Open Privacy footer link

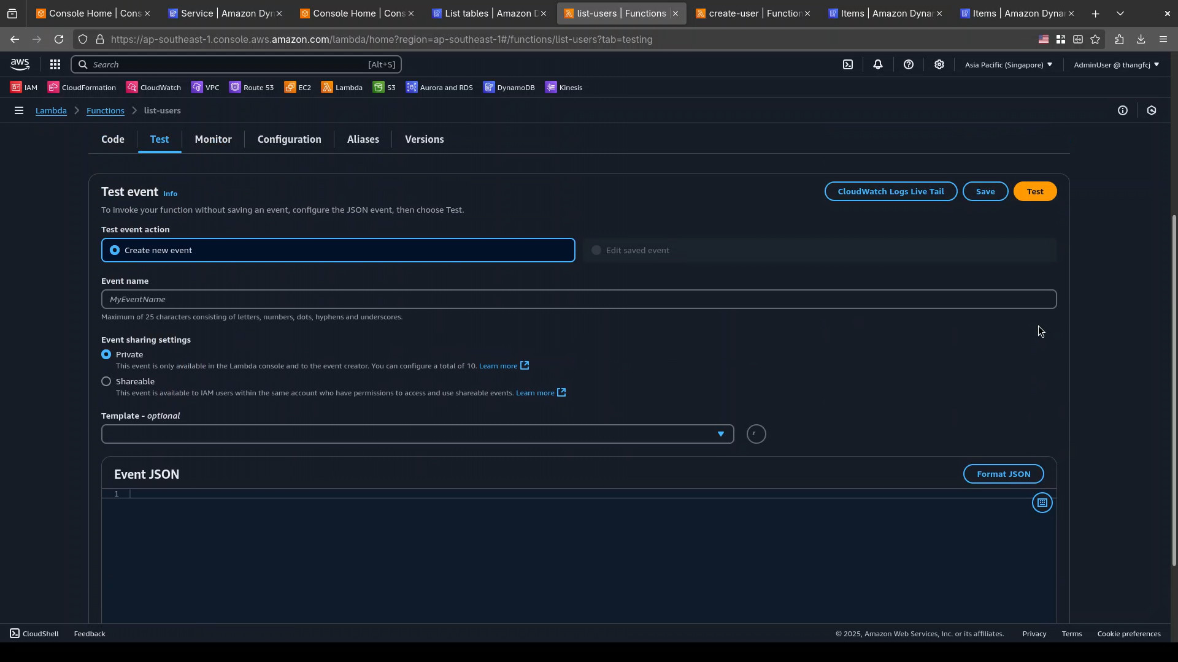pos(1034,634)
